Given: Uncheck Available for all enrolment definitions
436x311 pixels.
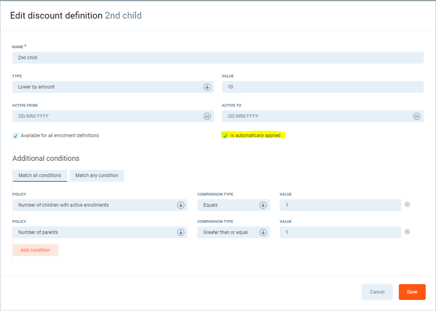Looking at the screenshot, I should coord(15,136).
